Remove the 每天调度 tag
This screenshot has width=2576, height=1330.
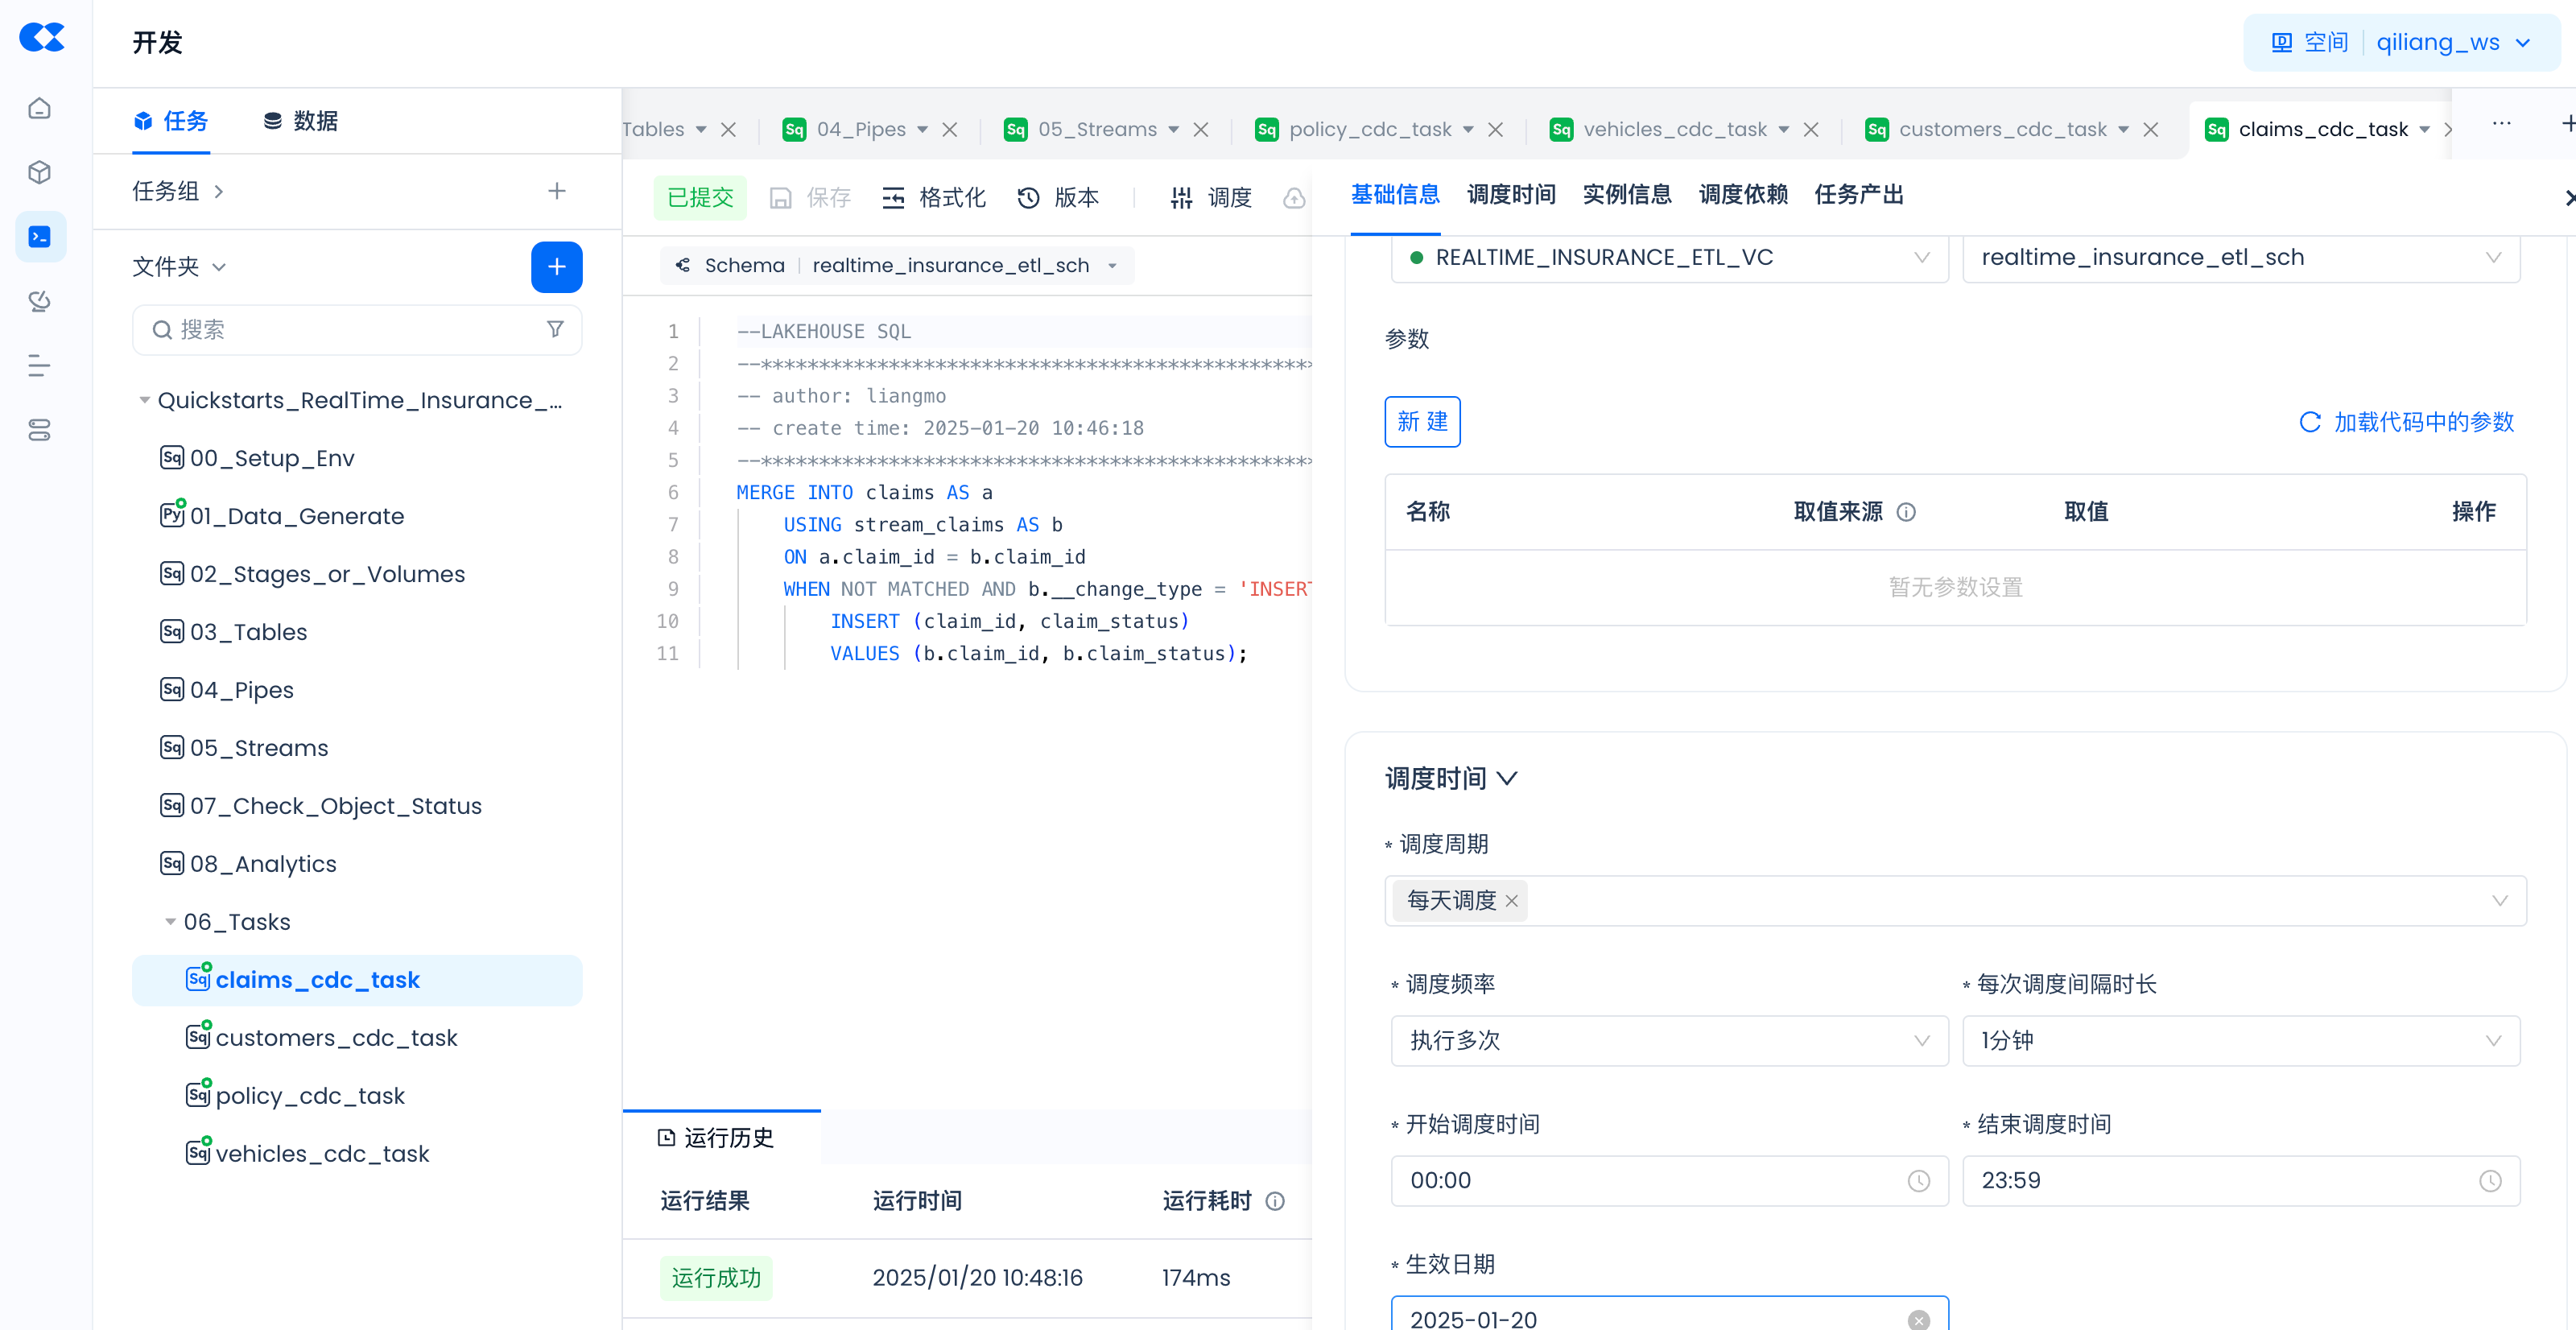point(1512,901)
